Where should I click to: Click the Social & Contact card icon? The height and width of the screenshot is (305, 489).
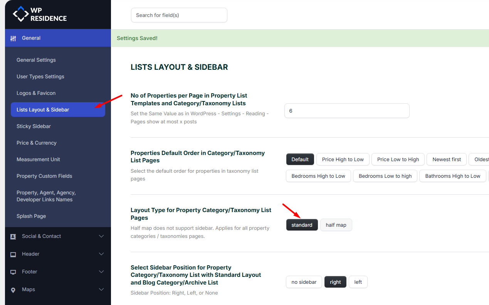(13, 236)
